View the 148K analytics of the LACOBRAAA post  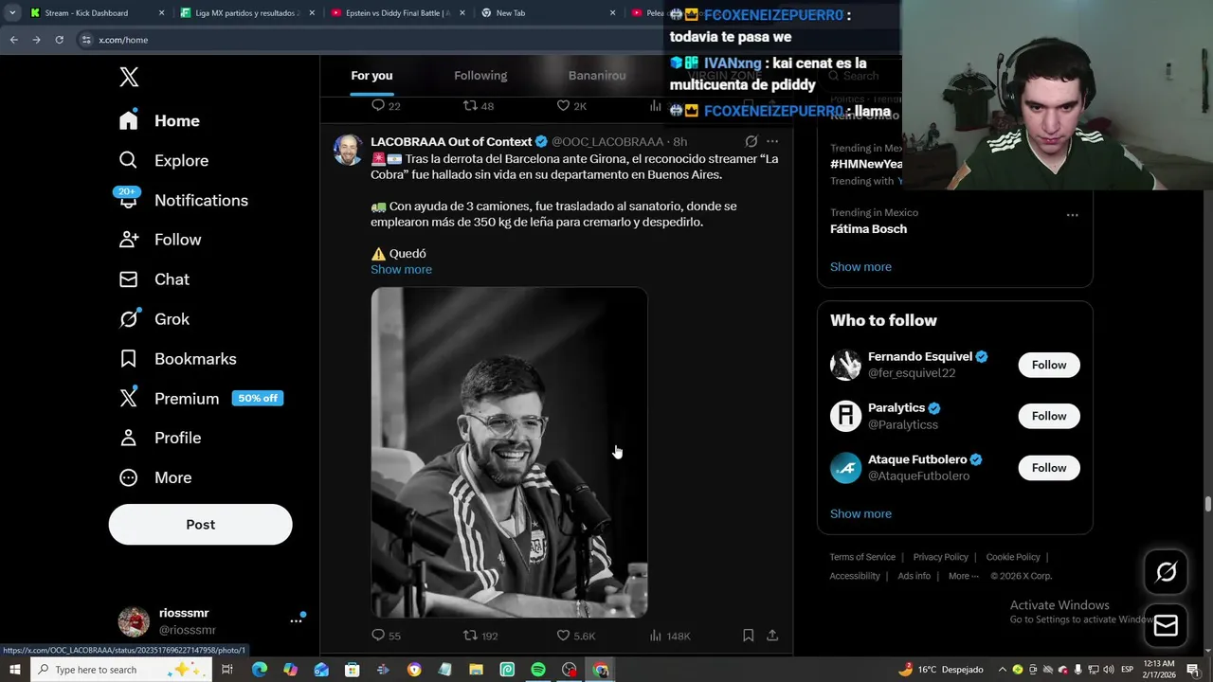tap(669, 636)
